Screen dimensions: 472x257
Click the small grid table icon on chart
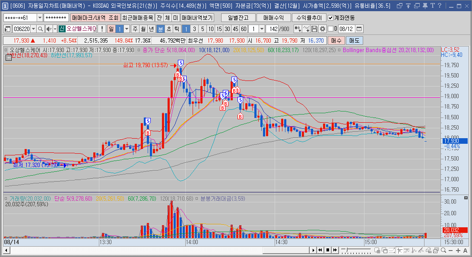pos(9,58)
